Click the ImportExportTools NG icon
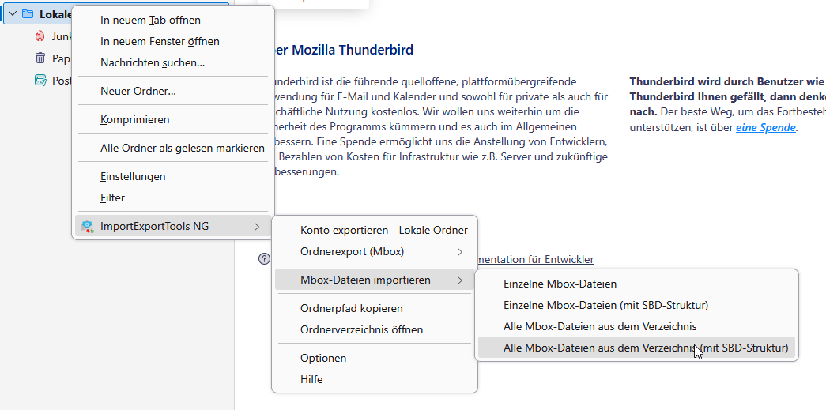 coord(88,227)
